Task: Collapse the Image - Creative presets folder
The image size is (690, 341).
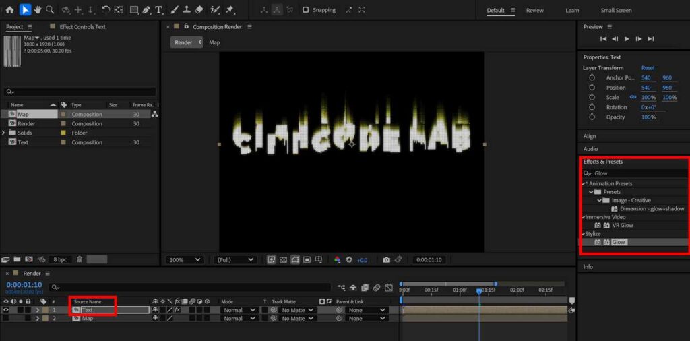Action: [x=599, y=200]
